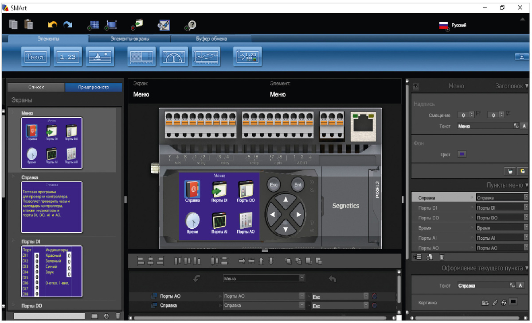The image size is (532, 323).
Task: Click the curved back arrow left of Меню dropdown
Action: pyautogui.click(x=197, y=279)
